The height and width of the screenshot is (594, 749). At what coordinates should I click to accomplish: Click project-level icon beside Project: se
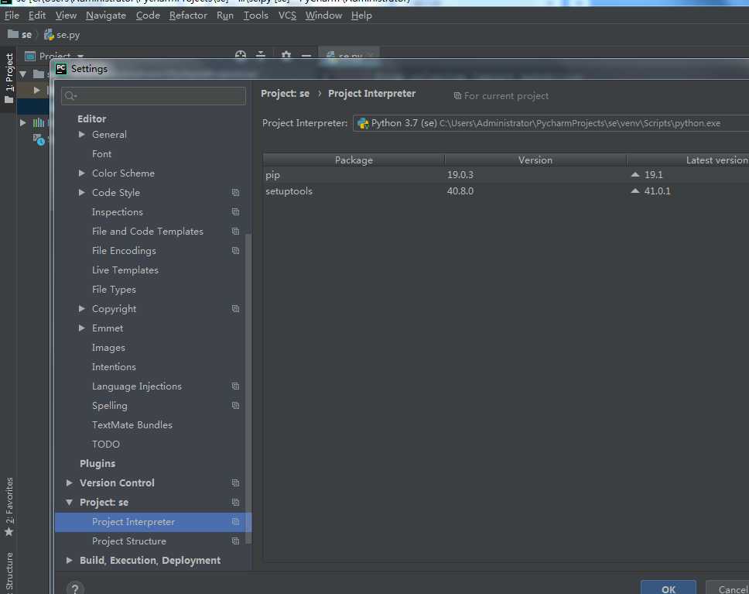tap(235, 502)
